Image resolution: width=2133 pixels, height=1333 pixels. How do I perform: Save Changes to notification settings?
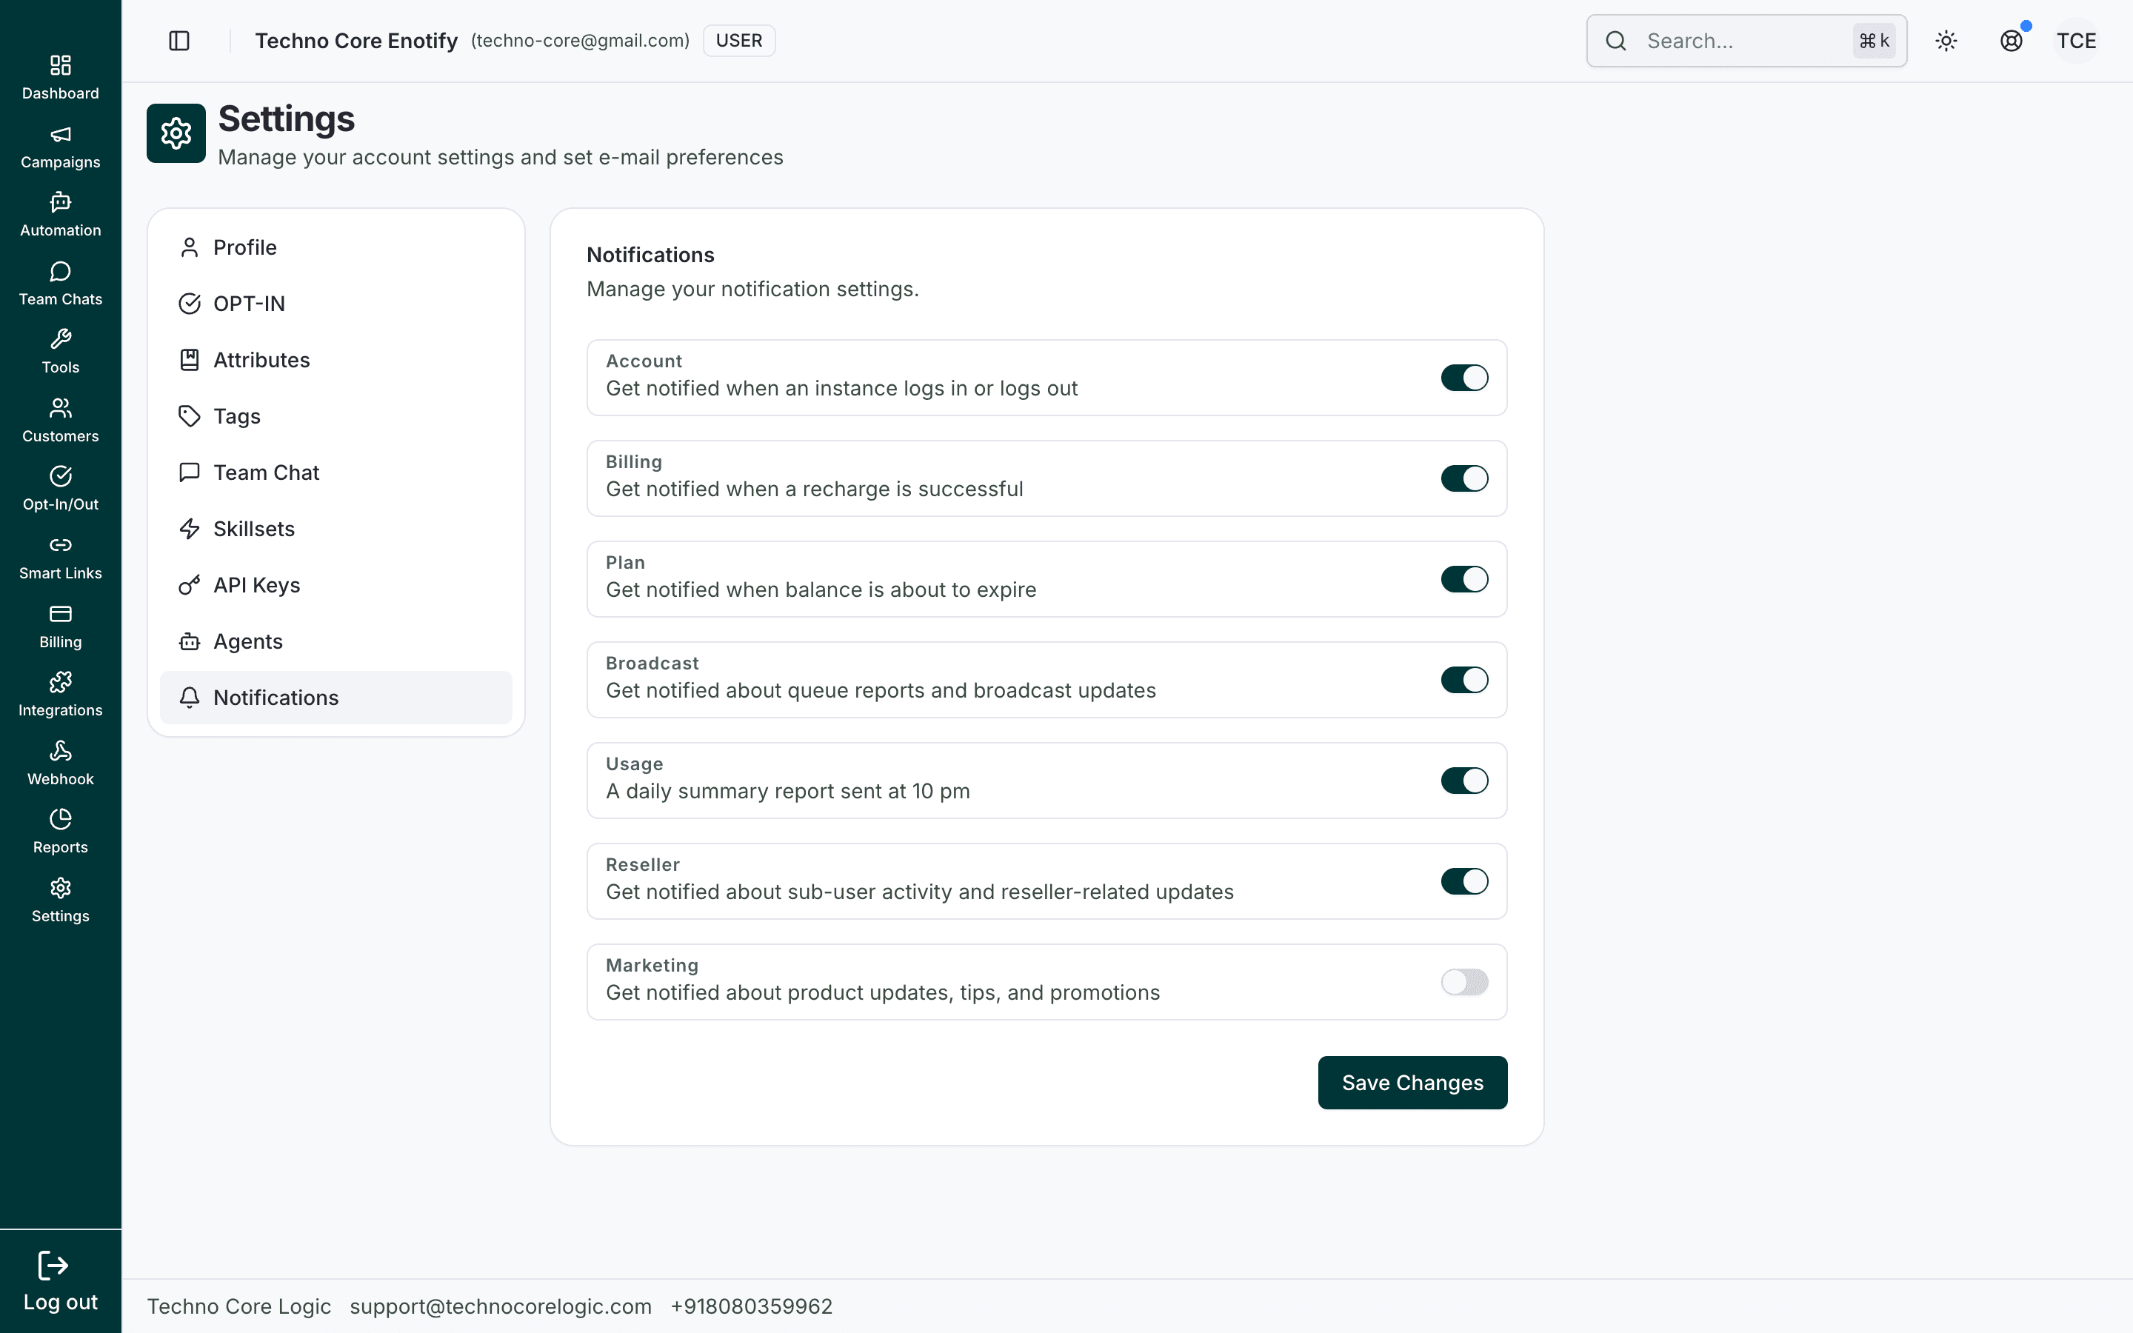pos(1412,1083)
